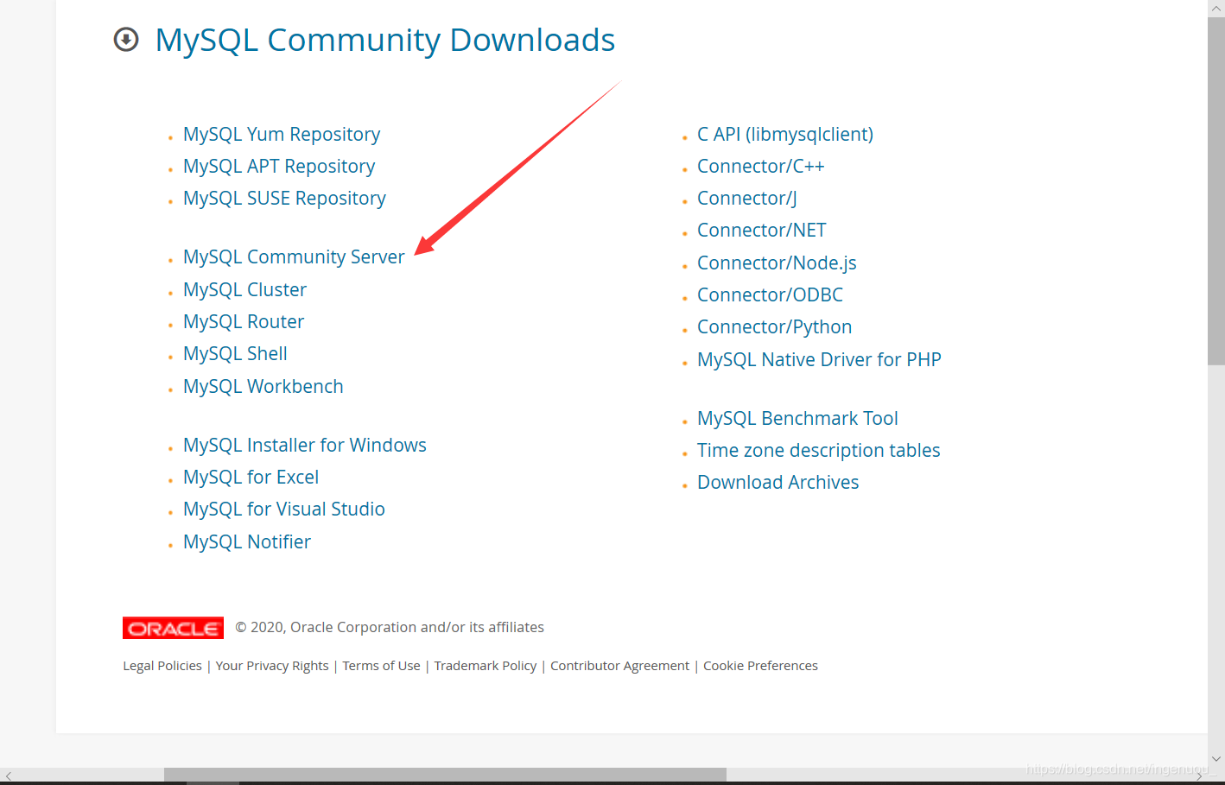Open Connector/NET link
Screen dimensions: 1225x785
[x=762, y=231]
